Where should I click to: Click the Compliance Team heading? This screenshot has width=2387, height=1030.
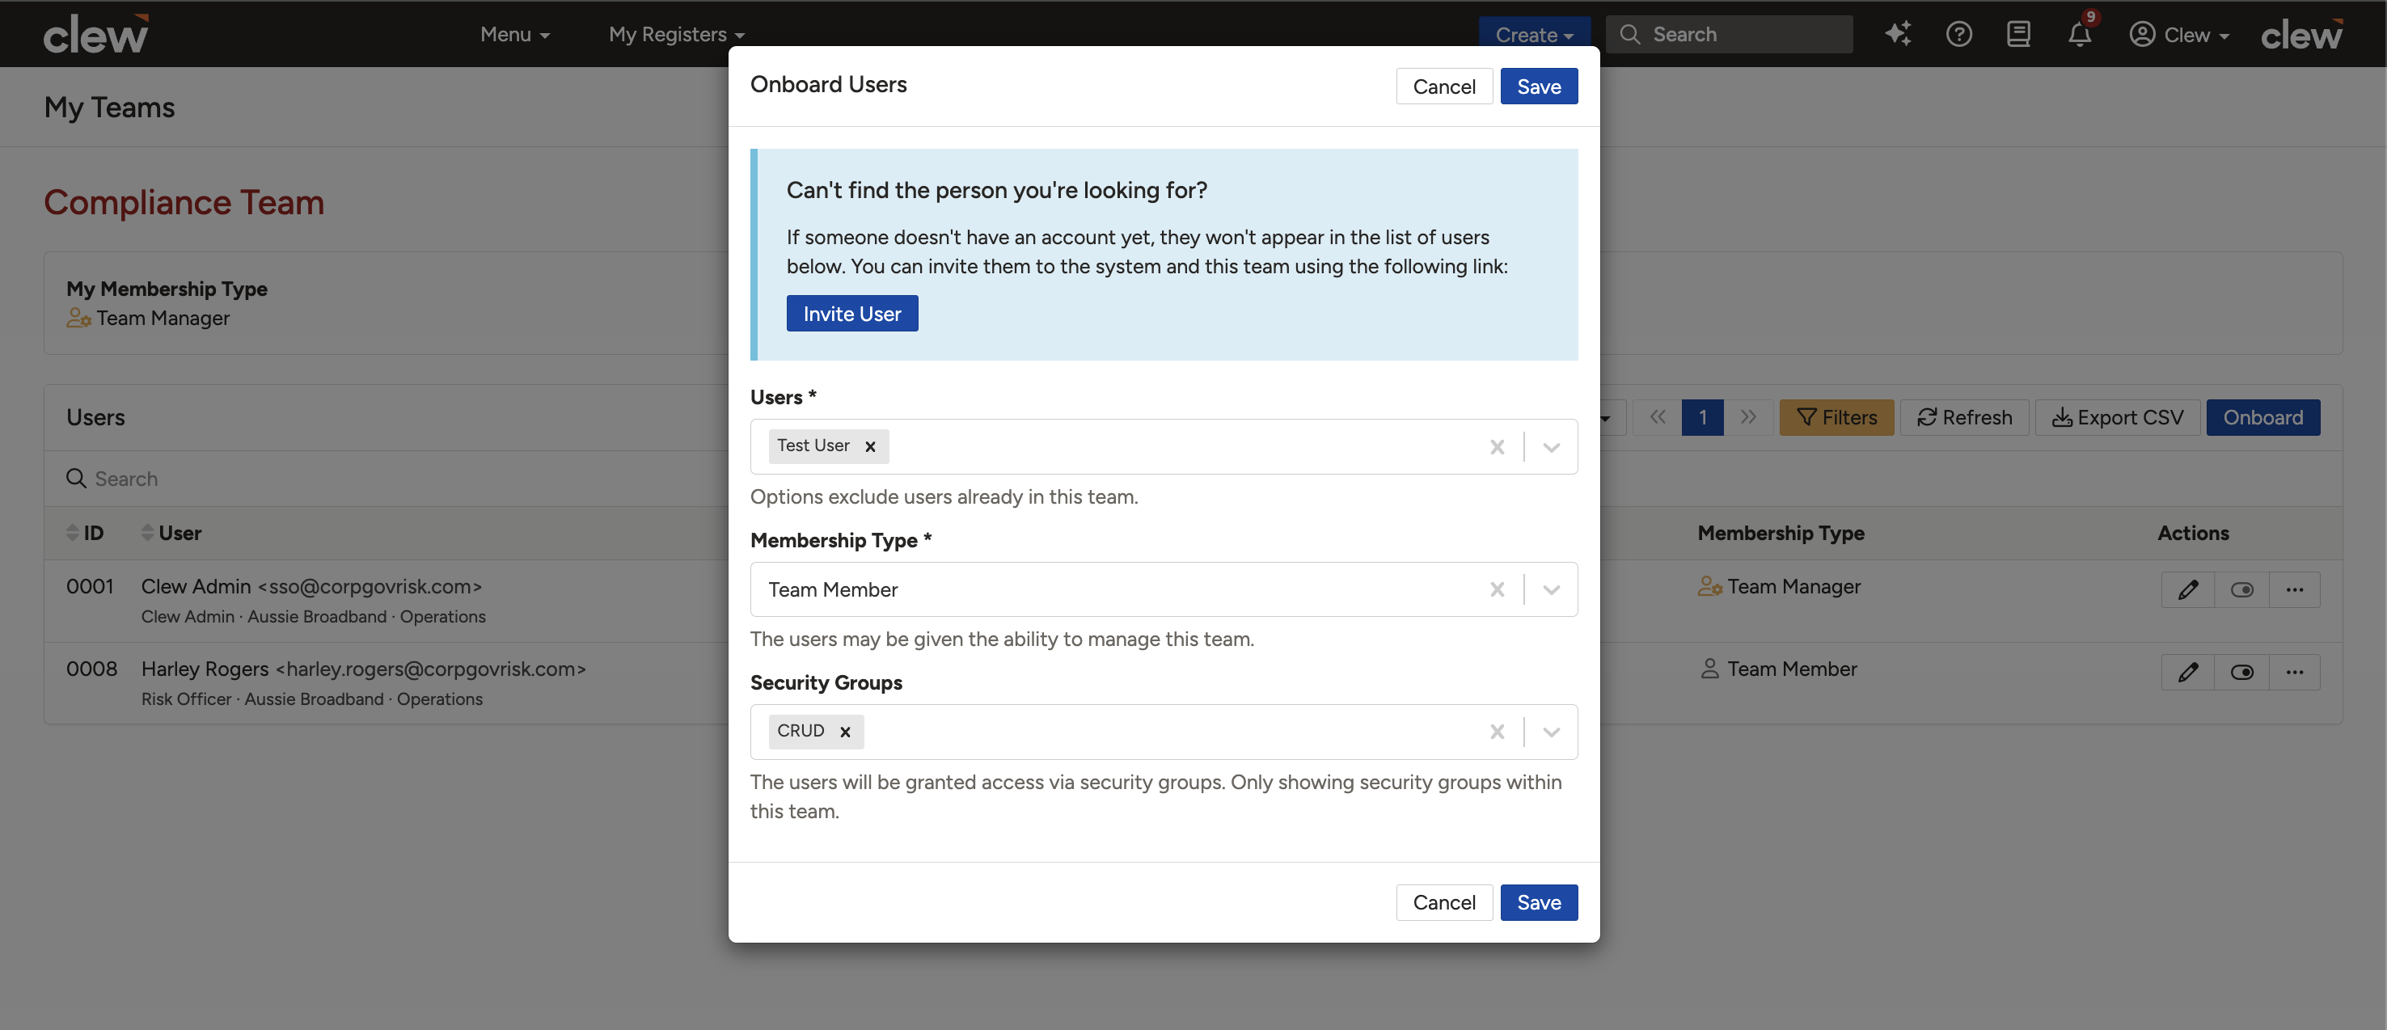[184, 203]
